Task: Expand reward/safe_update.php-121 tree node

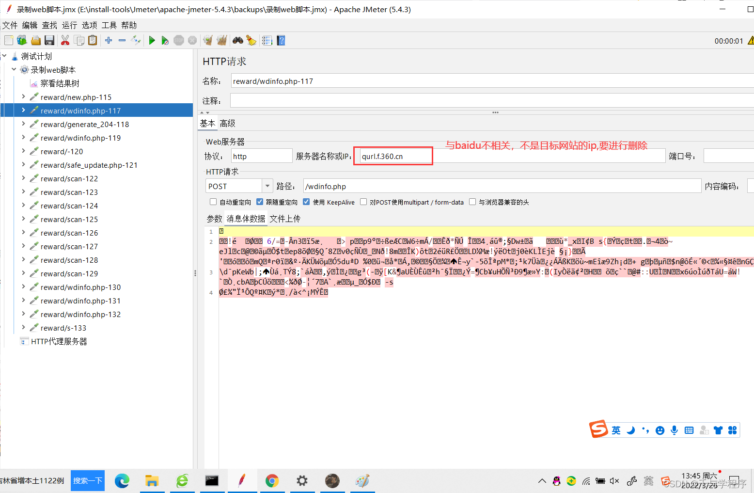Action: 23,164
